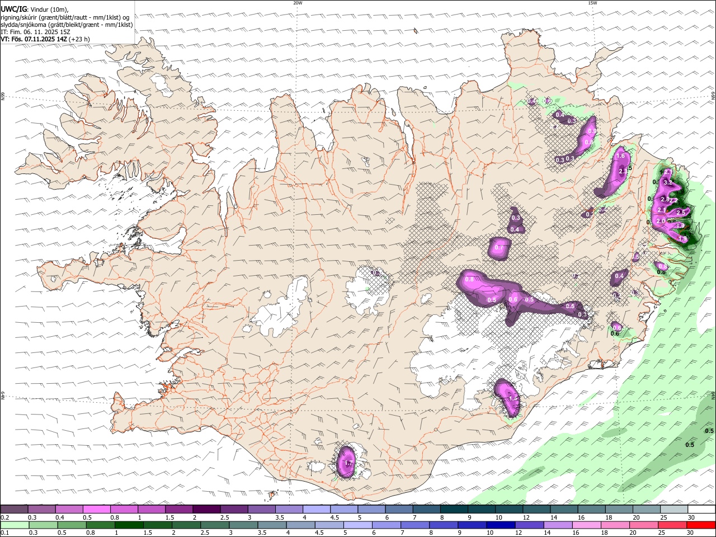
Task: Click the 'IT: Fim. 06. 11. 2025 15Z' line
Action: click(35, 32)
